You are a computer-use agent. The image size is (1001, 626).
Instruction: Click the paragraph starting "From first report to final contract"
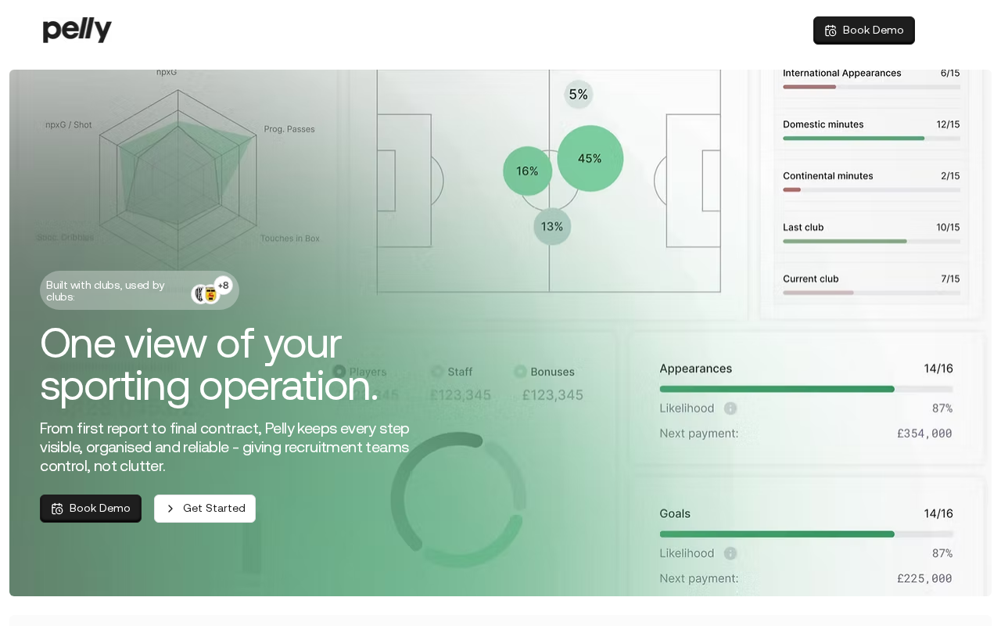point(225,448)
